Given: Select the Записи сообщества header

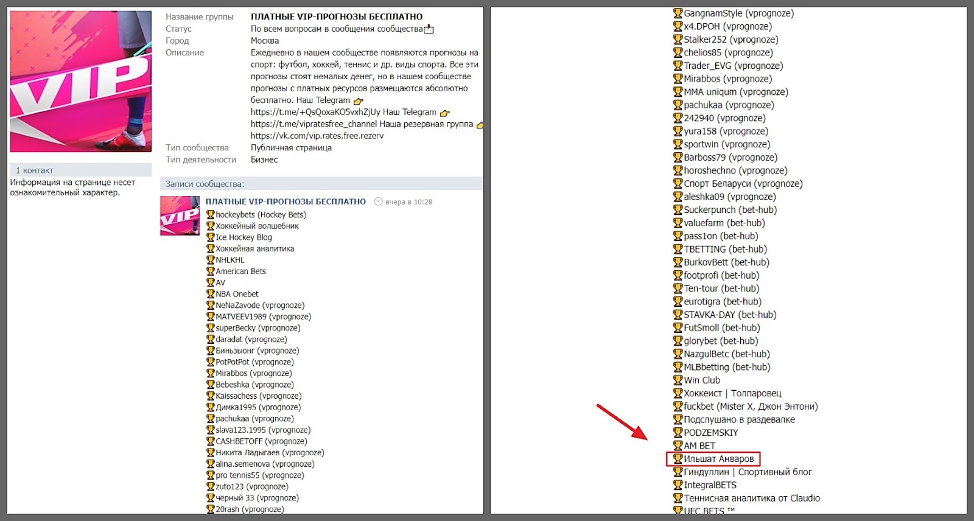Looking at the screenshot, I should (205, 184).
